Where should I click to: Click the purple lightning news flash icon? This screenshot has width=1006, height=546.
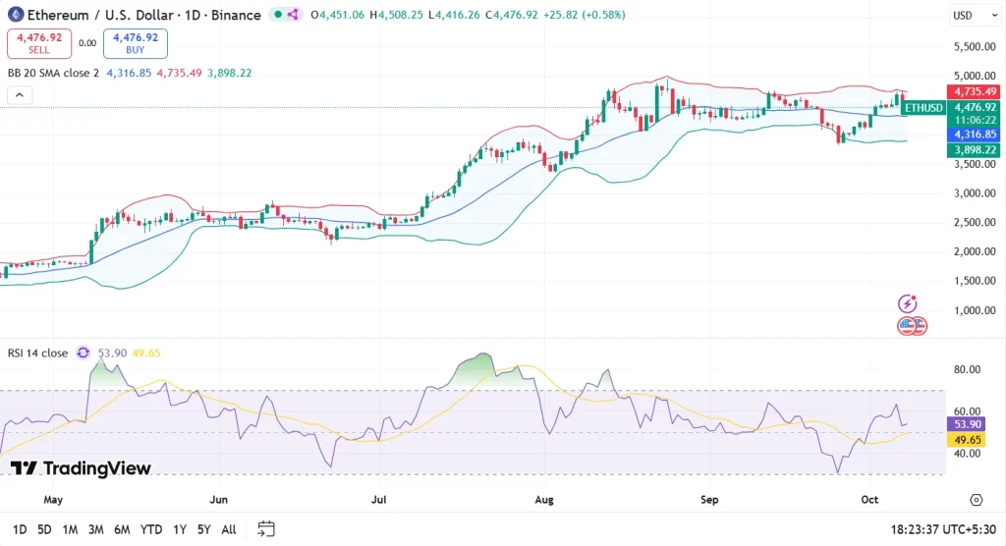click(909, 304)
